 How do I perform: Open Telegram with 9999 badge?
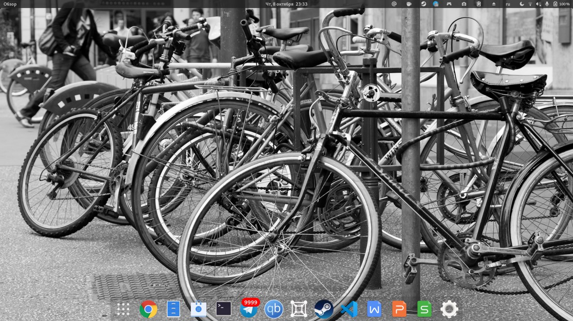click(249, 308)
